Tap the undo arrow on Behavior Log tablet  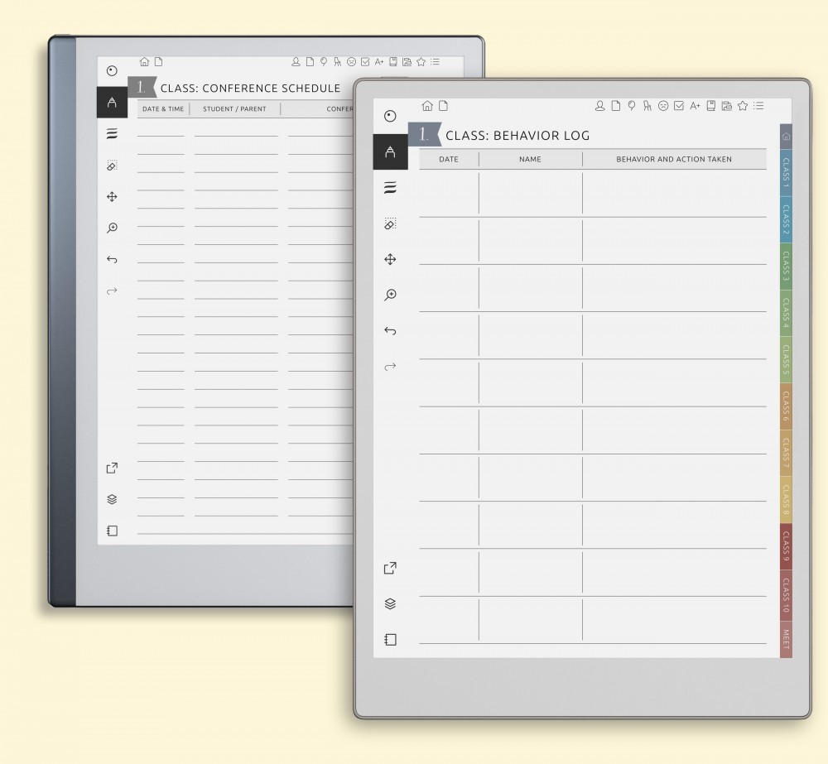390,331
